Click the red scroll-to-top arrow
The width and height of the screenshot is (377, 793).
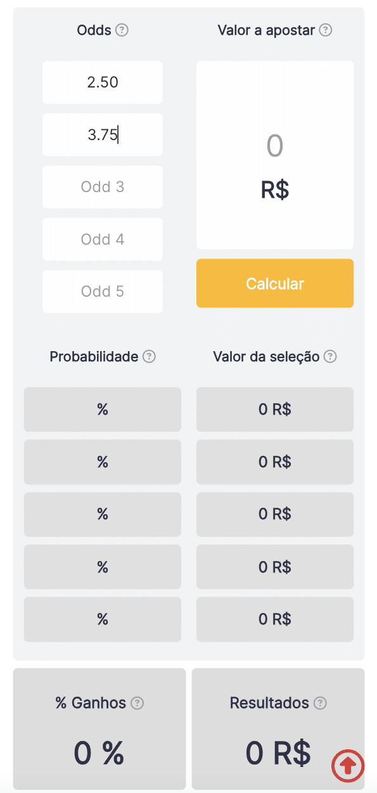coord(348,766)
